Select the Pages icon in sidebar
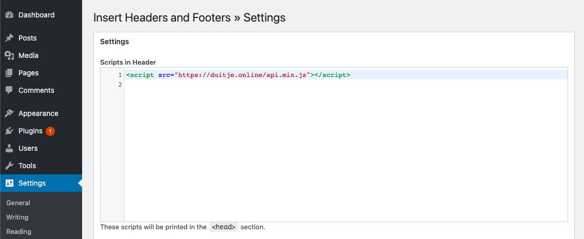Viewport: 584px width, 239px height. 9,73
